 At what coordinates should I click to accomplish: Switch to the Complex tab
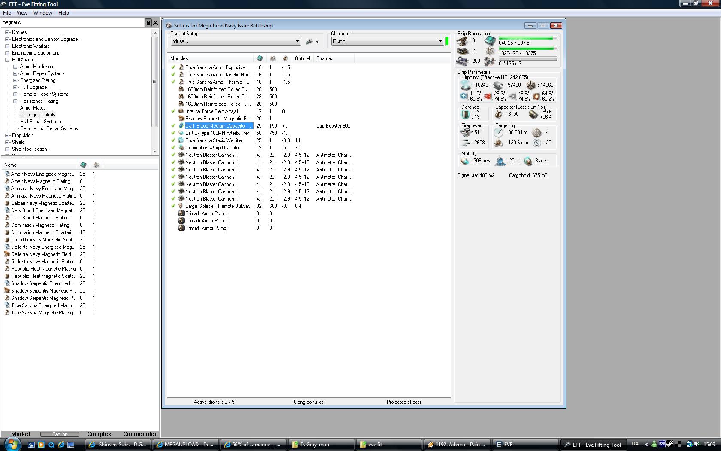[100, 434]
